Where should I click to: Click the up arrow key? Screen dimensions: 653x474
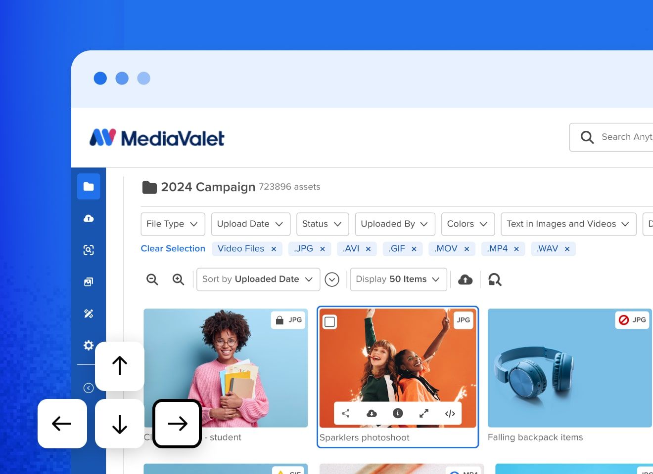[120, 366]
